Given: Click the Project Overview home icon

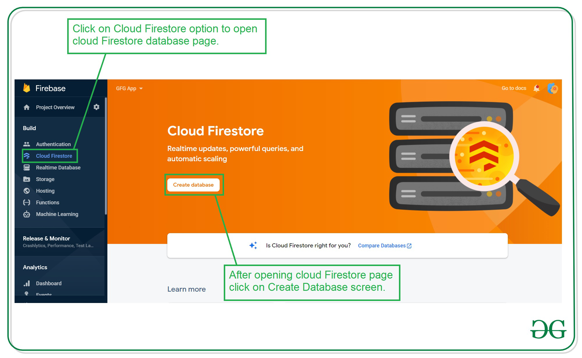Looking at the screenshot, I should 27,107.
